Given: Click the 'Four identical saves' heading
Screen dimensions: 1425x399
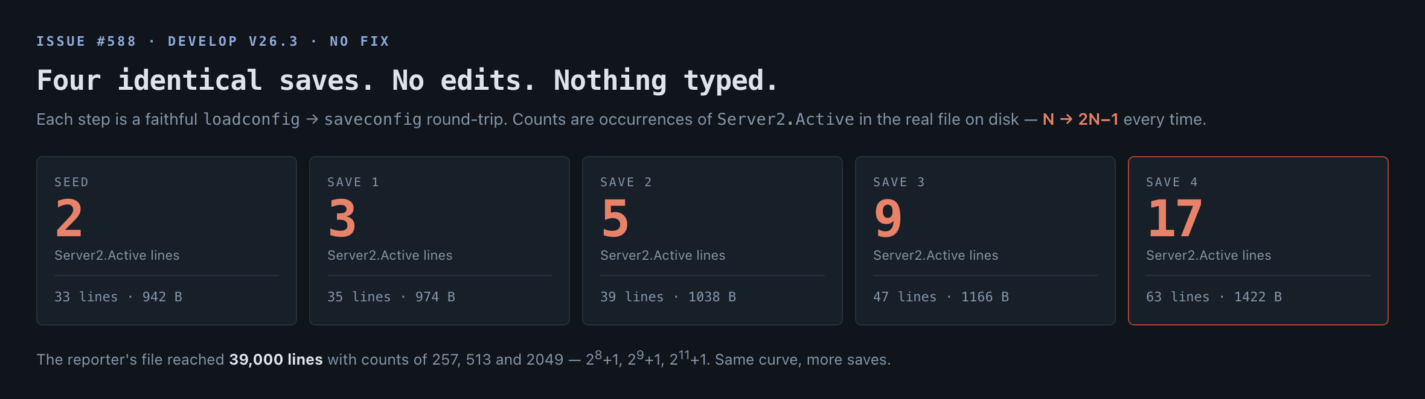Looking at the screenshot, I should 408,80.
